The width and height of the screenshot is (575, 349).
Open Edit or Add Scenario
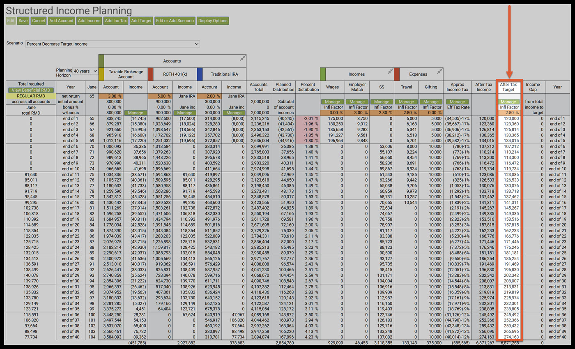pos(175,21)
